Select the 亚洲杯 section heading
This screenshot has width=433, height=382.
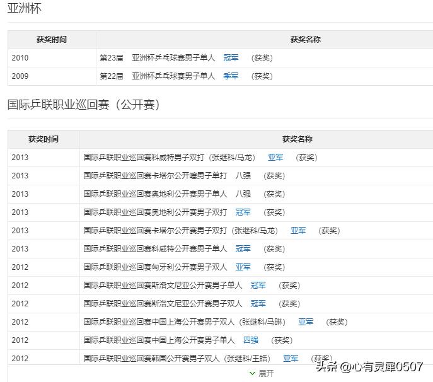[x=25, y=8]
